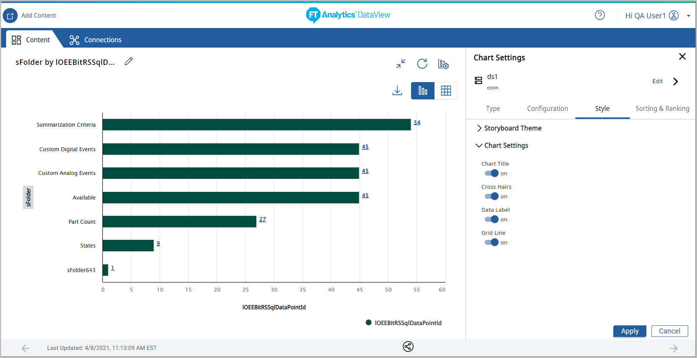Click the Apply button
Screen dimensions: 697x358
point(629,331)
